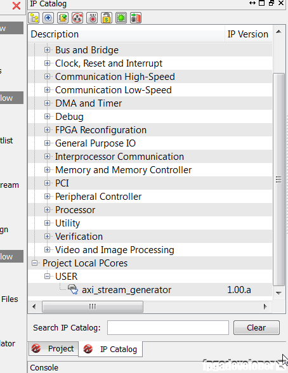Click the chip with red door icon
288x373 pixels.
(136, 18)
